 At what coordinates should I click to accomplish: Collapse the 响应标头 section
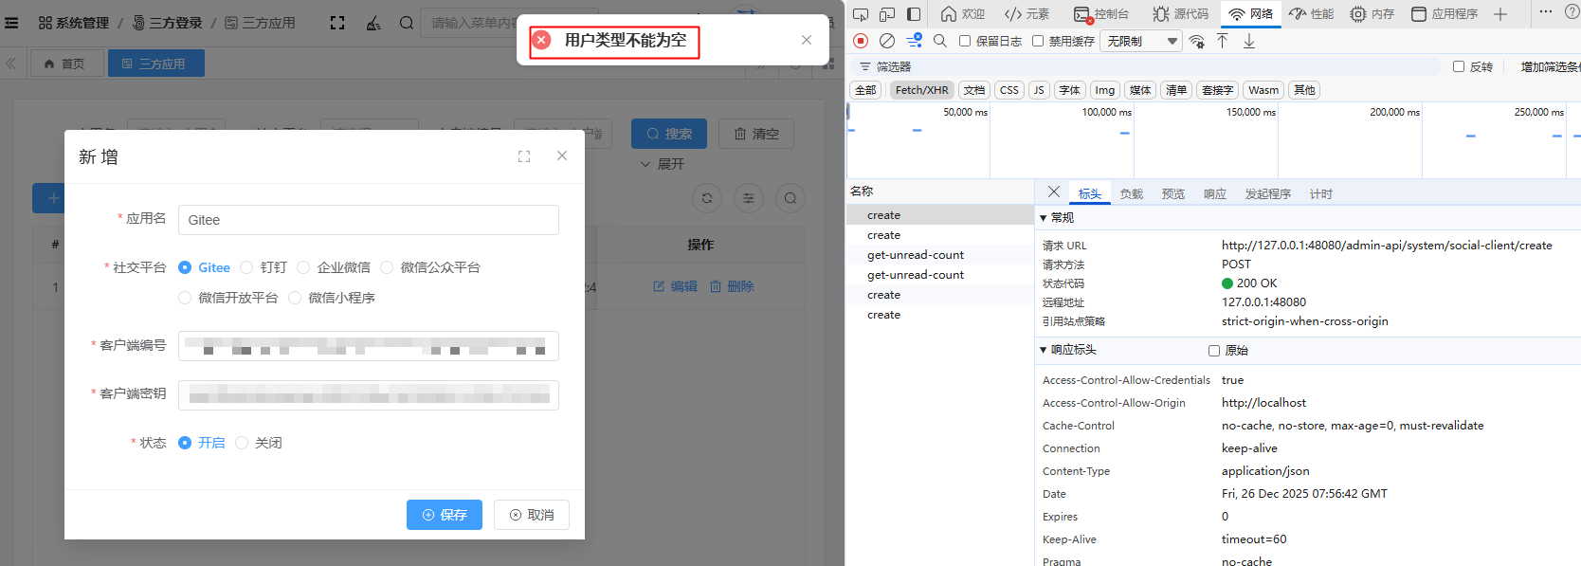(x=1044, y=350)
